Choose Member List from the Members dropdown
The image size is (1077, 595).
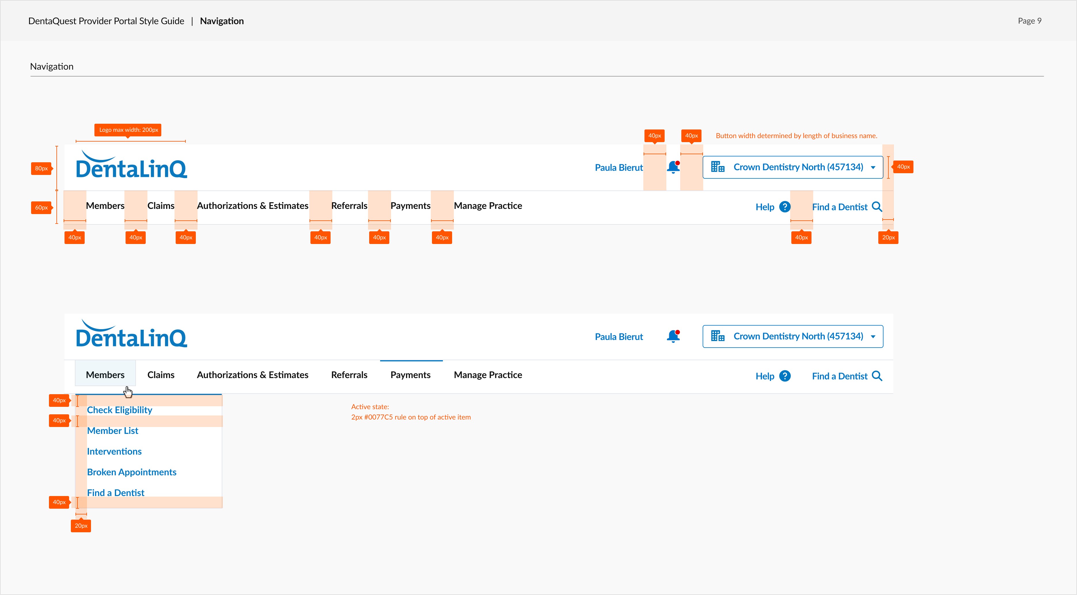(x=113, y=431)
